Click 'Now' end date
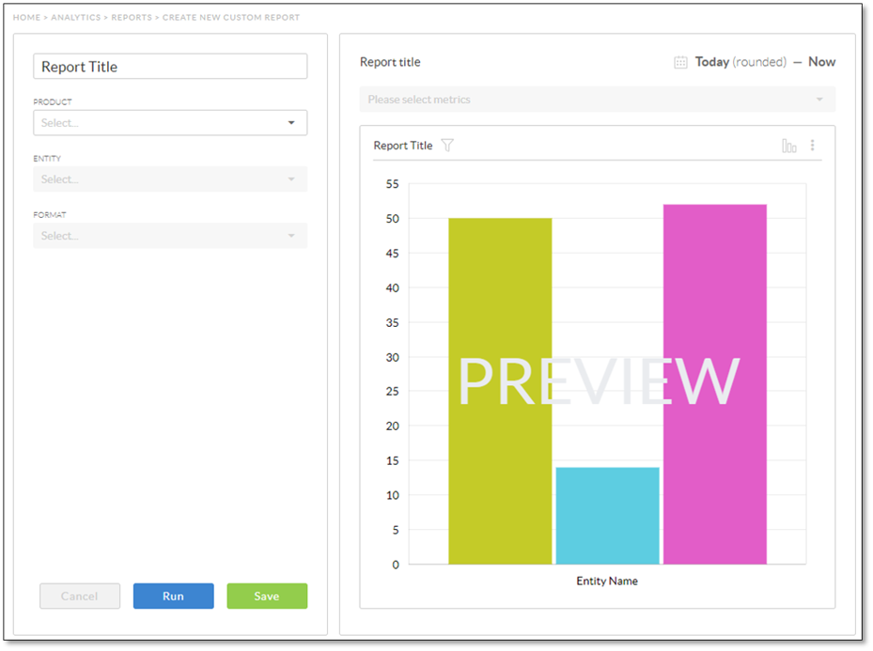 [821, 62]
